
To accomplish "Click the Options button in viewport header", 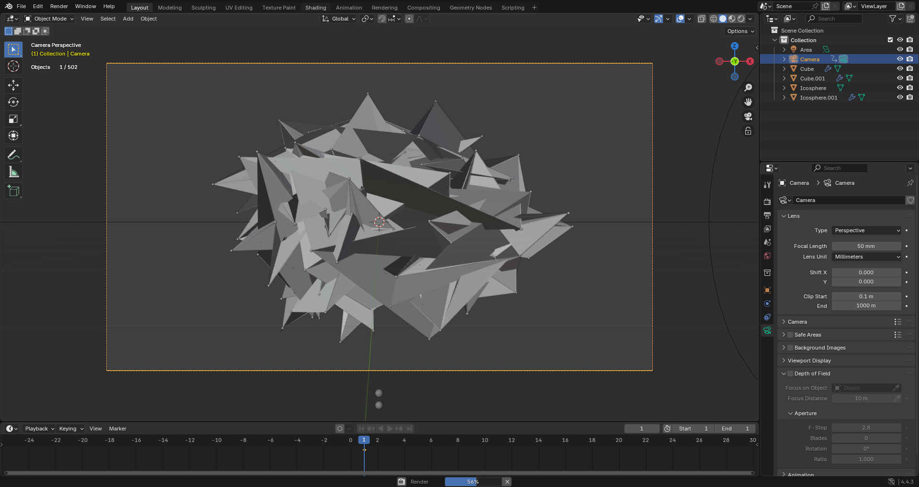I will coord(740,31).
